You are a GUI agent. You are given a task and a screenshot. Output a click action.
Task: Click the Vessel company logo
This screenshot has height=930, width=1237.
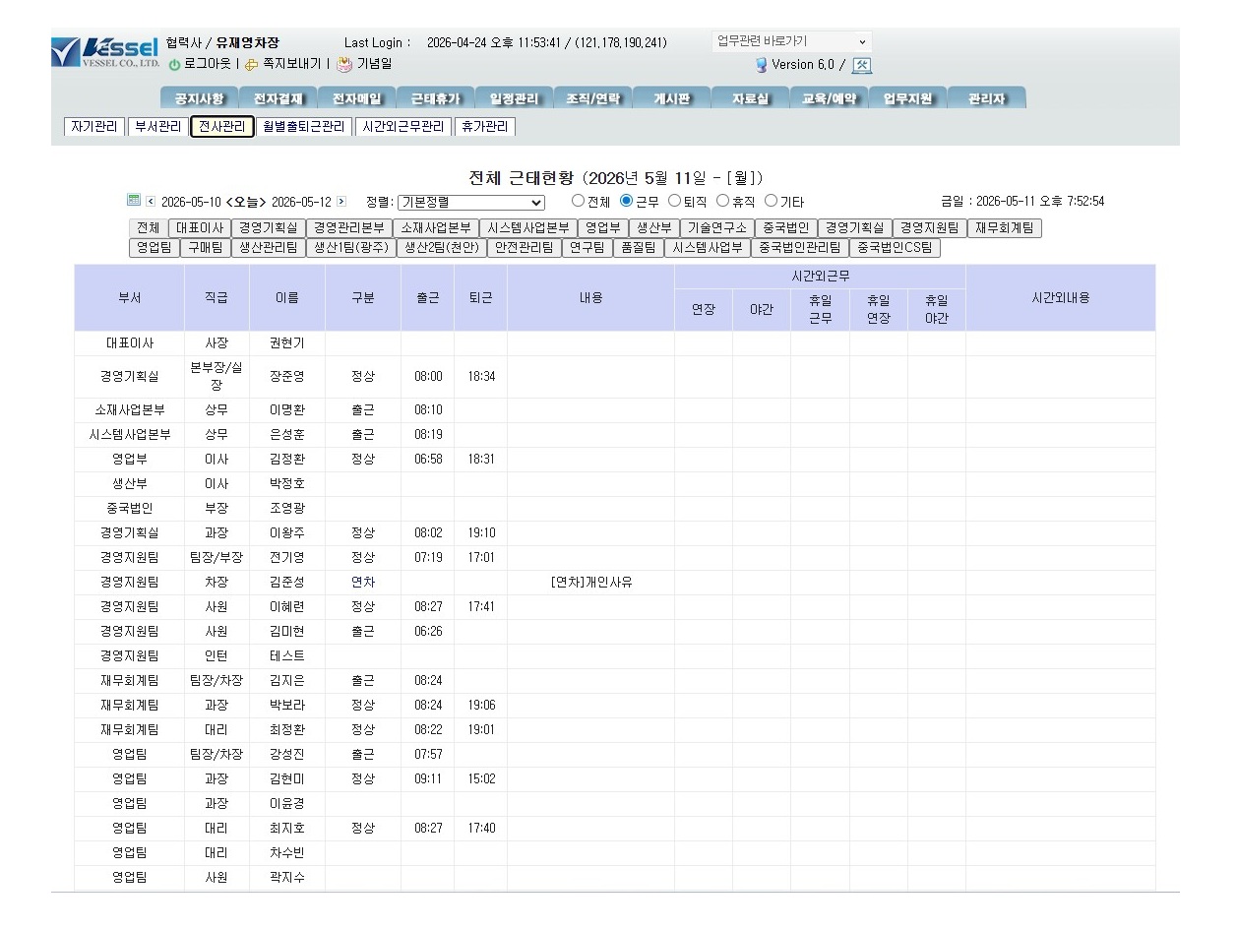tap(105, 51)
